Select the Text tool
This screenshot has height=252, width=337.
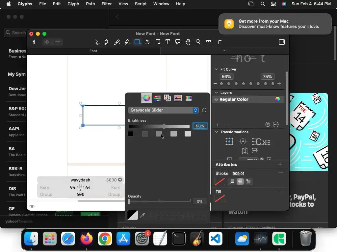click(x=168, y=42)
